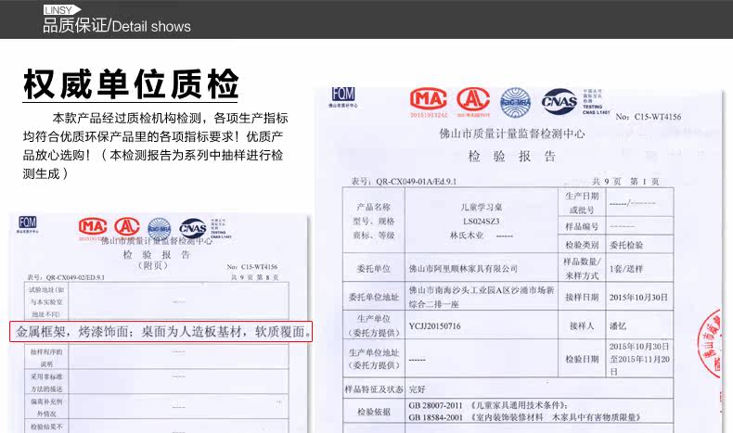
Task: Click the '抽样程序的说明' label on left report
Action: (x=46, y=358)
